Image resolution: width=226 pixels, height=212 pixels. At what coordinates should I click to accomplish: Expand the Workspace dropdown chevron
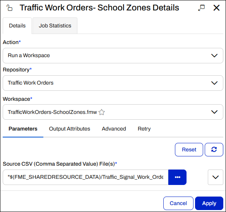[x=214, y=112]
